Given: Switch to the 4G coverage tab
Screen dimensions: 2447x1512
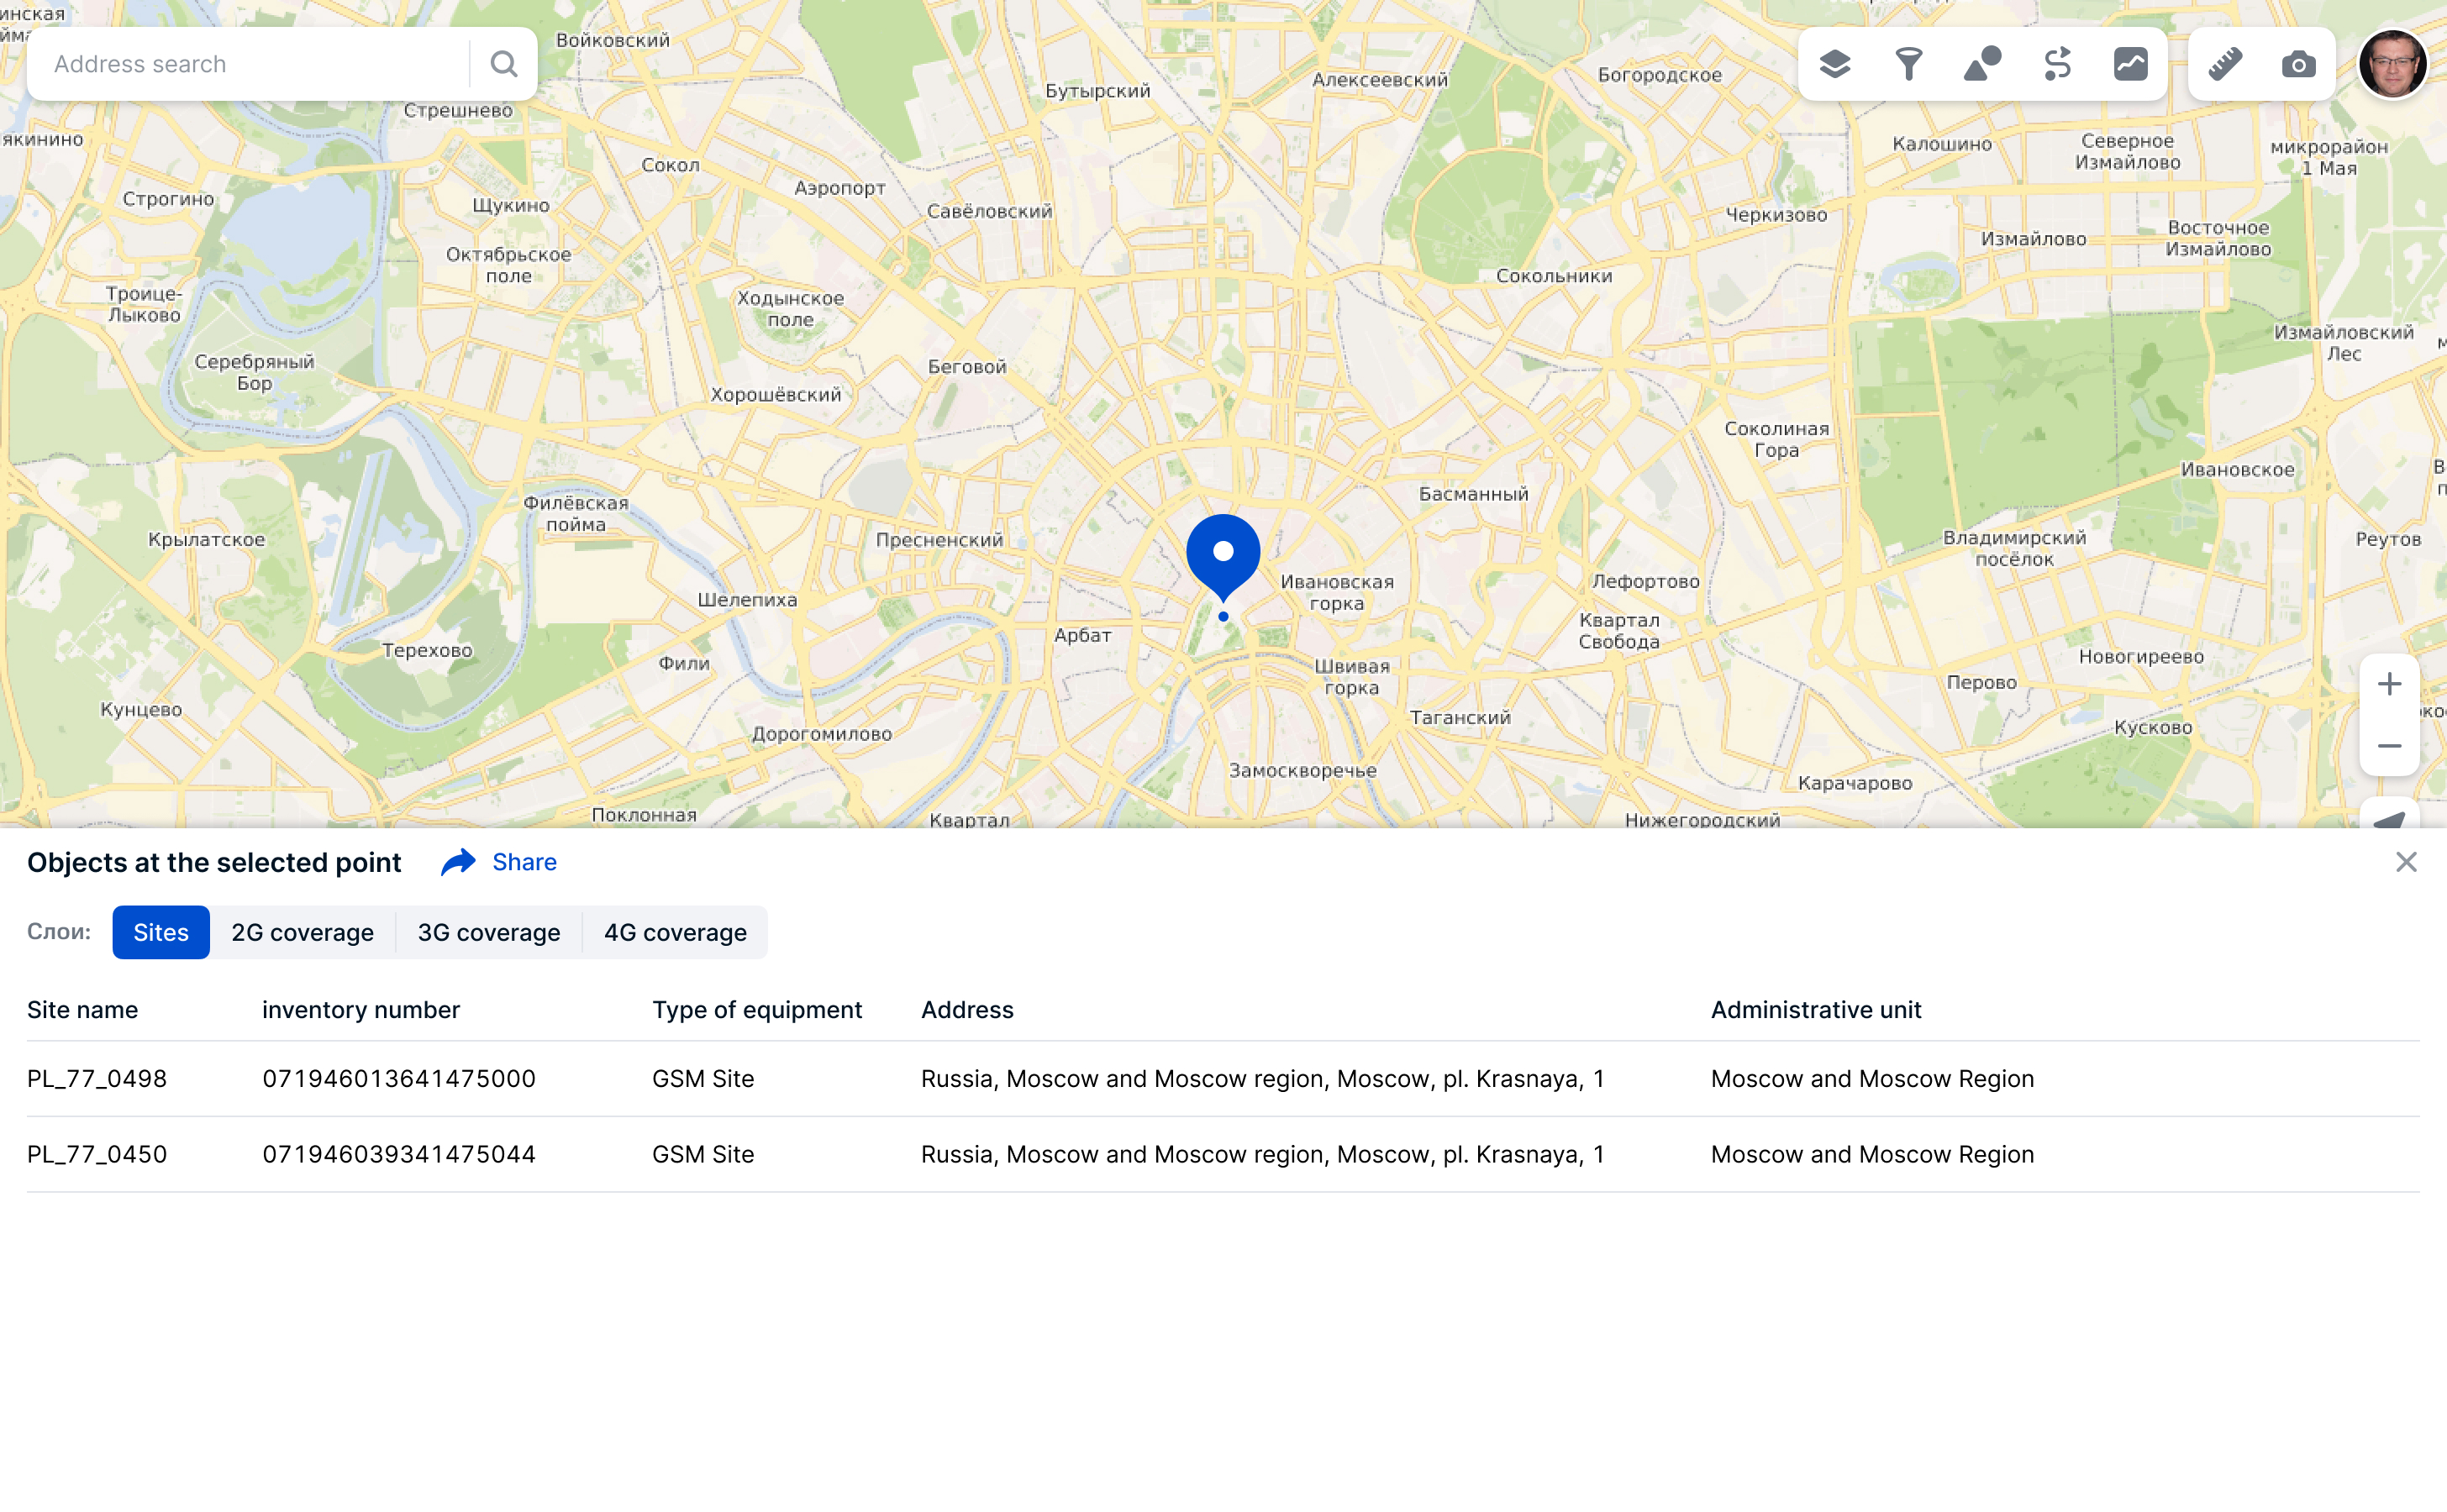Looking at the screenshot, I should click(x=676, y=932).
